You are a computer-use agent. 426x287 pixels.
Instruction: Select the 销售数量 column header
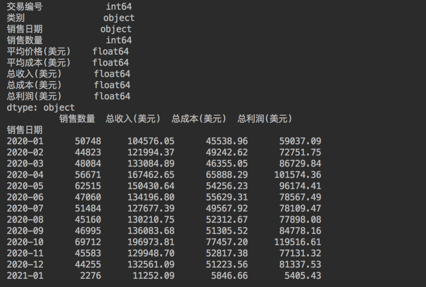pyautogui.click(x=77, y=119)
